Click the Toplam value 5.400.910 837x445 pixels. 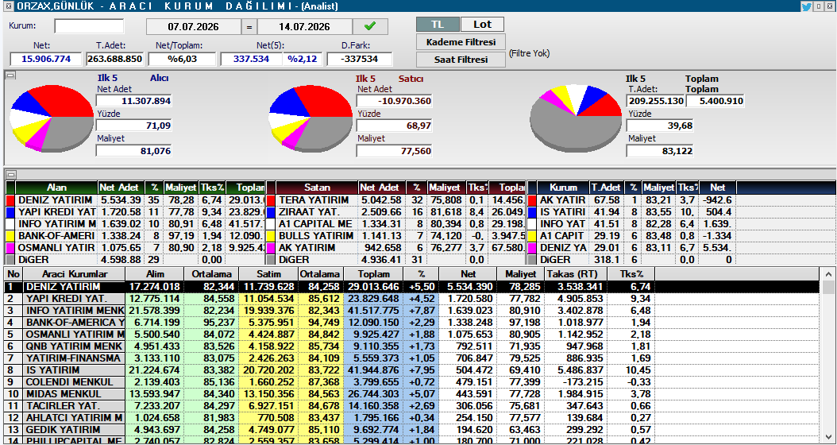715,101
